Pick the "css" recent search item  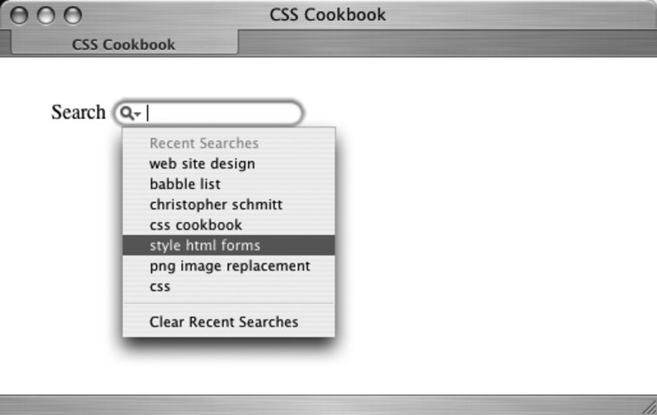(160, 287)
